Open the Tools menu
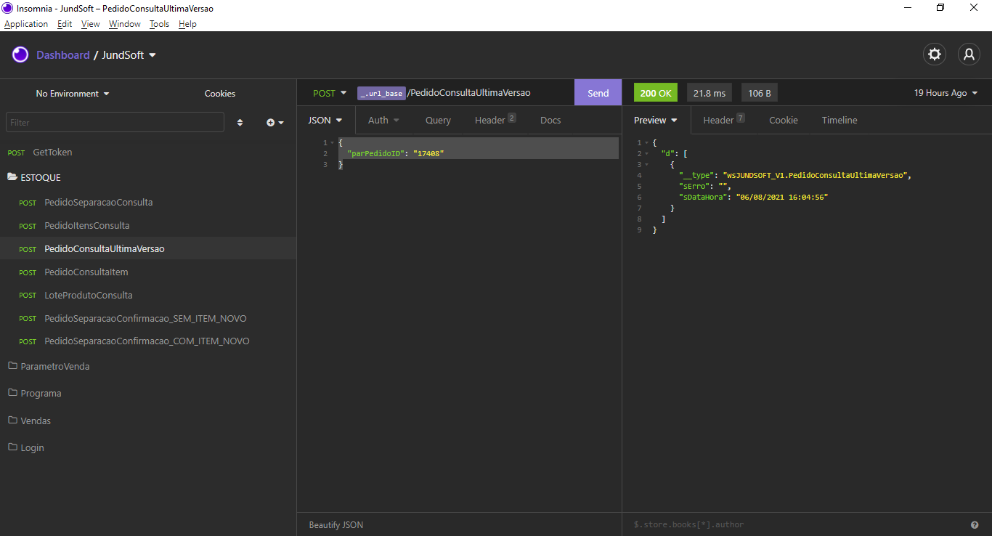Image resolution: width=992 pixels, height=536 pixels. point(159,24)
